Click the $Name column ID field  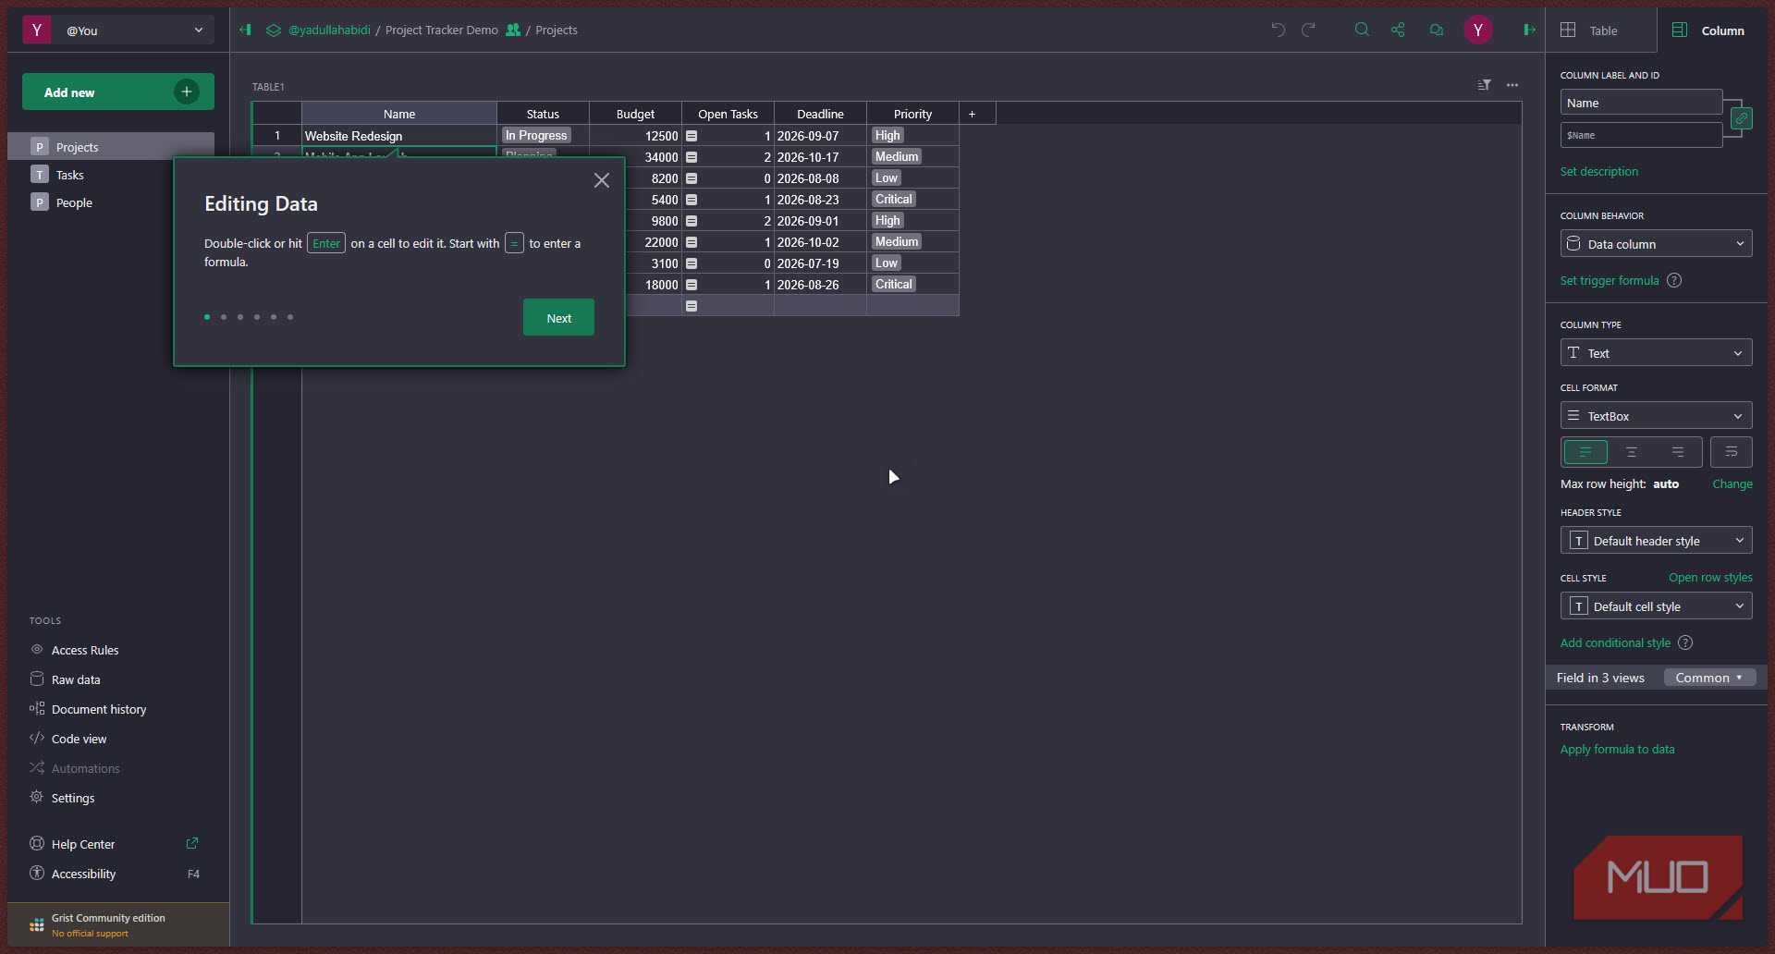1641,135
